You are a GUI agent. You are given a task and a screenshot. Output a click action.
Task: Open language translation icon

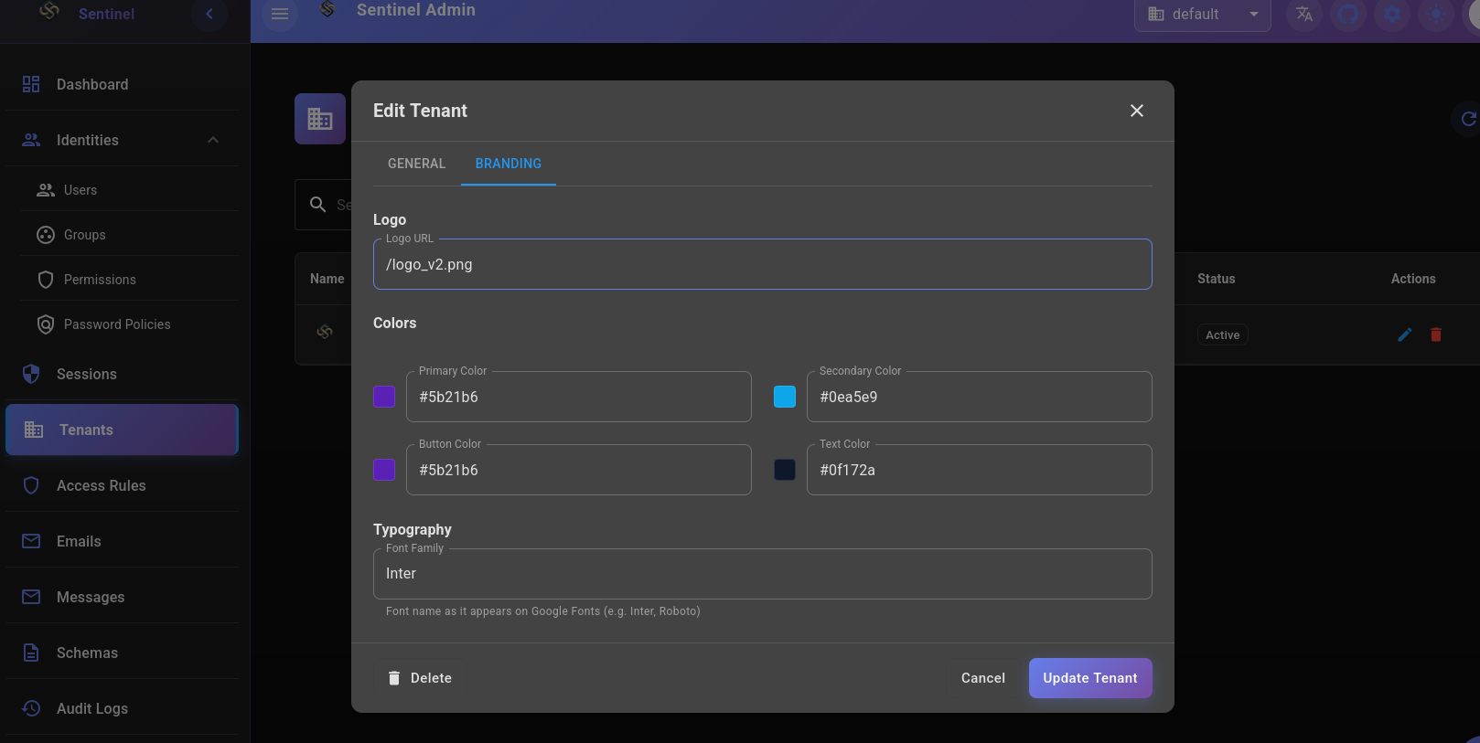1304,14
